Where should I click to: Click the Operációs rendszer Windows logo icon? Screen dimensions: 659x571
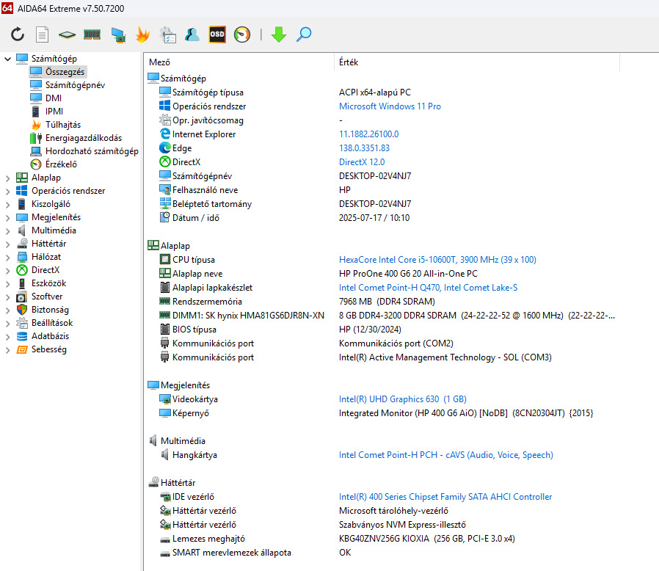coord(165,106)
